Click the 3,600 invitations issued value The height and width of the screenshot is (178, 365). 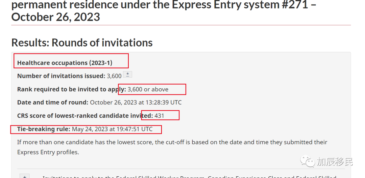[x=114, y=76]
